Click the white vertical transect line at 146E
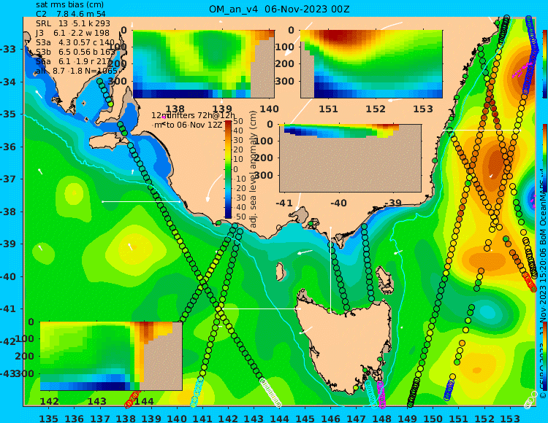Screen dimensions: 548x423 330,268
